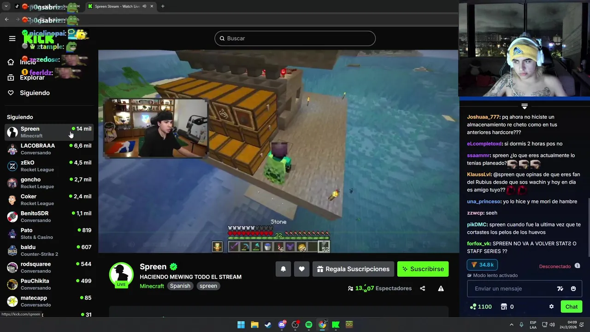This screenshot has width=590, height=332.
Task: Click username ssaammr in chat
Action: 478,156
